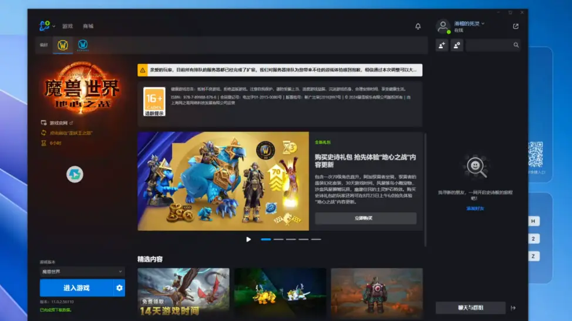Select the World of Warcraft game tab
This screenshot has height=321, width=572.
tap(63, 45)
